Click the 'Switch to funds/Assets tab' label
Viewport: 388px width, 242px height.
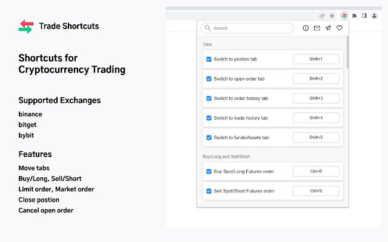coord(241,137)
